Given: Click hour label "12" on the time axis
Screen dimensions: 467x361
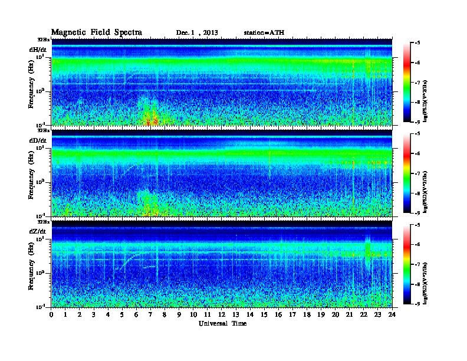Looking at the screenshot, I should [222, 314].
